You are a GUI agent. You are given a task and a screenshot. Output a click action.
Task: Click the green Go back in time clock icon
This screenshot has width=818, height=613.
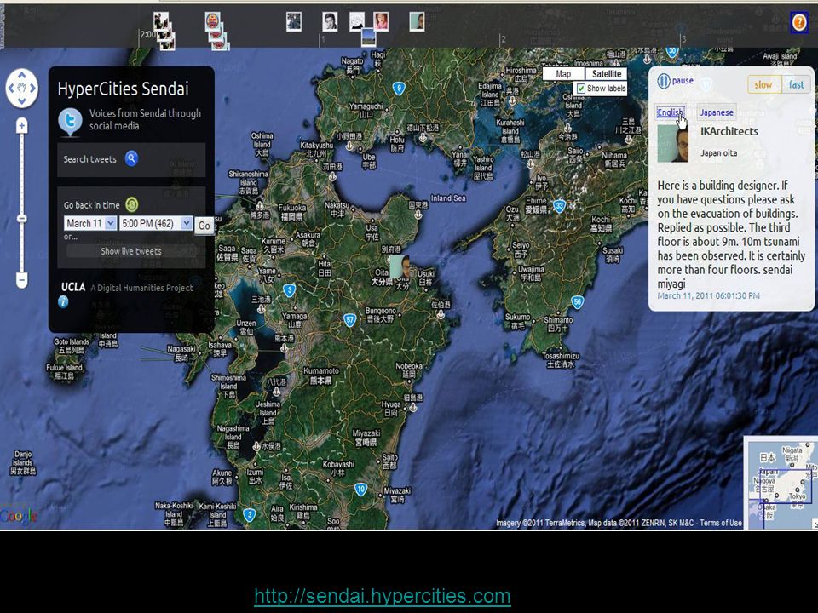(131, 205)
